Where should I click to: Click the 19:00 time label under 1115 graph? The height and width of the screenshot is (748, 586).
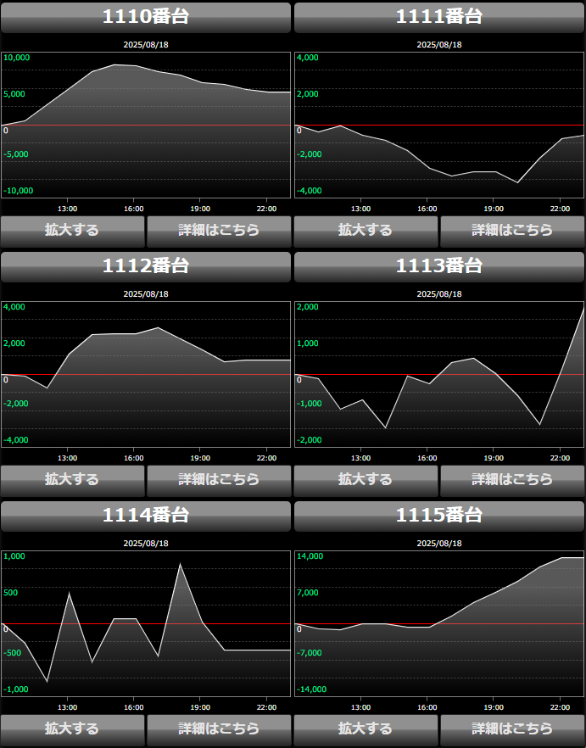[x=494, y=707]
